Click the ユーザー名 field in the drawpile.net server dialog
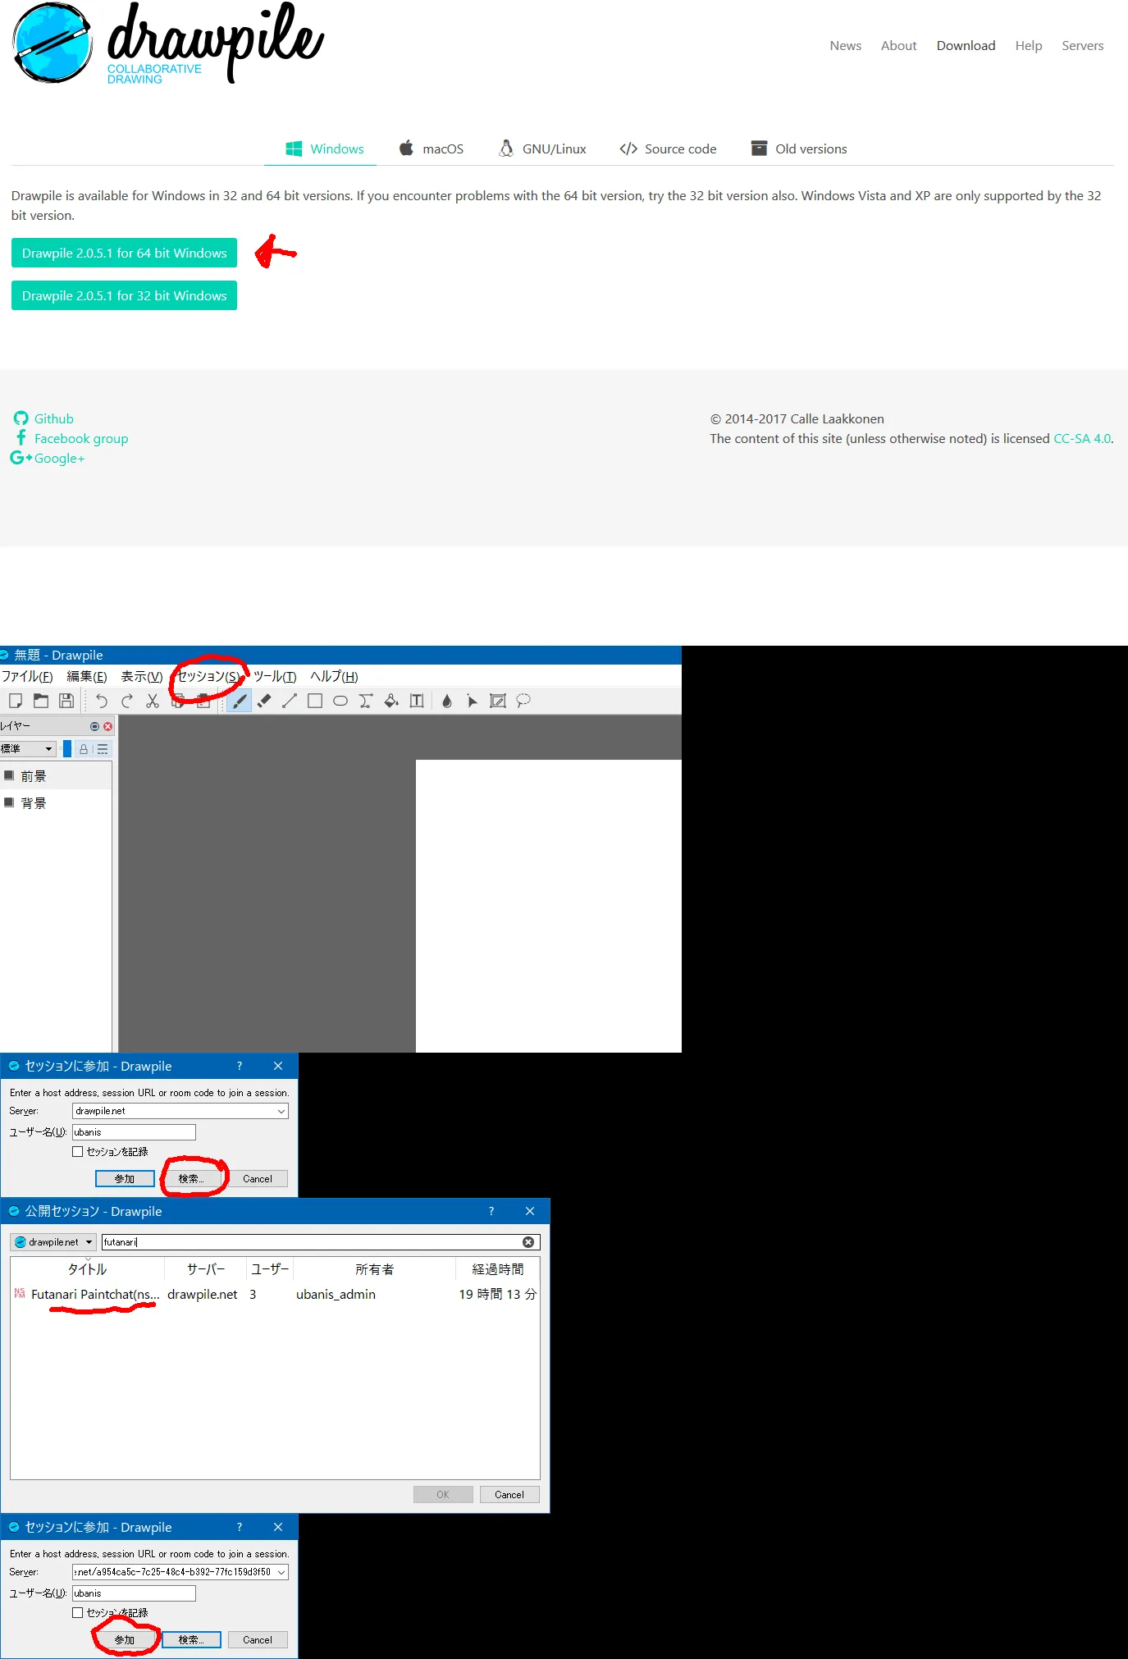The height and width of the screenshot is (1659, 1128). tap(134, 1132)
